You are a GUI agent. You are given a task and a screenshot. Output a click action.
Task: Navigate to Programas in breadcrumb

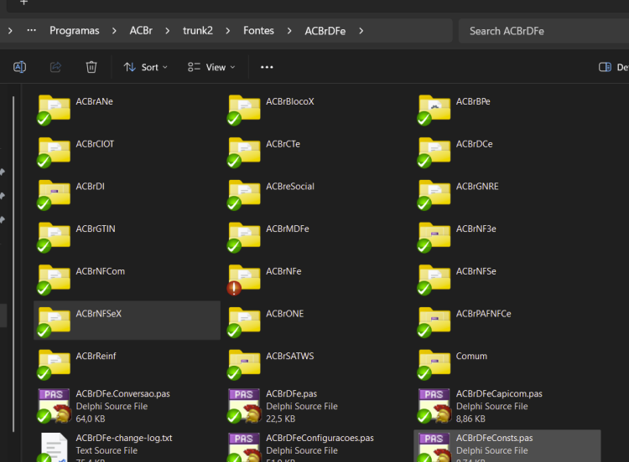(74, 31)
